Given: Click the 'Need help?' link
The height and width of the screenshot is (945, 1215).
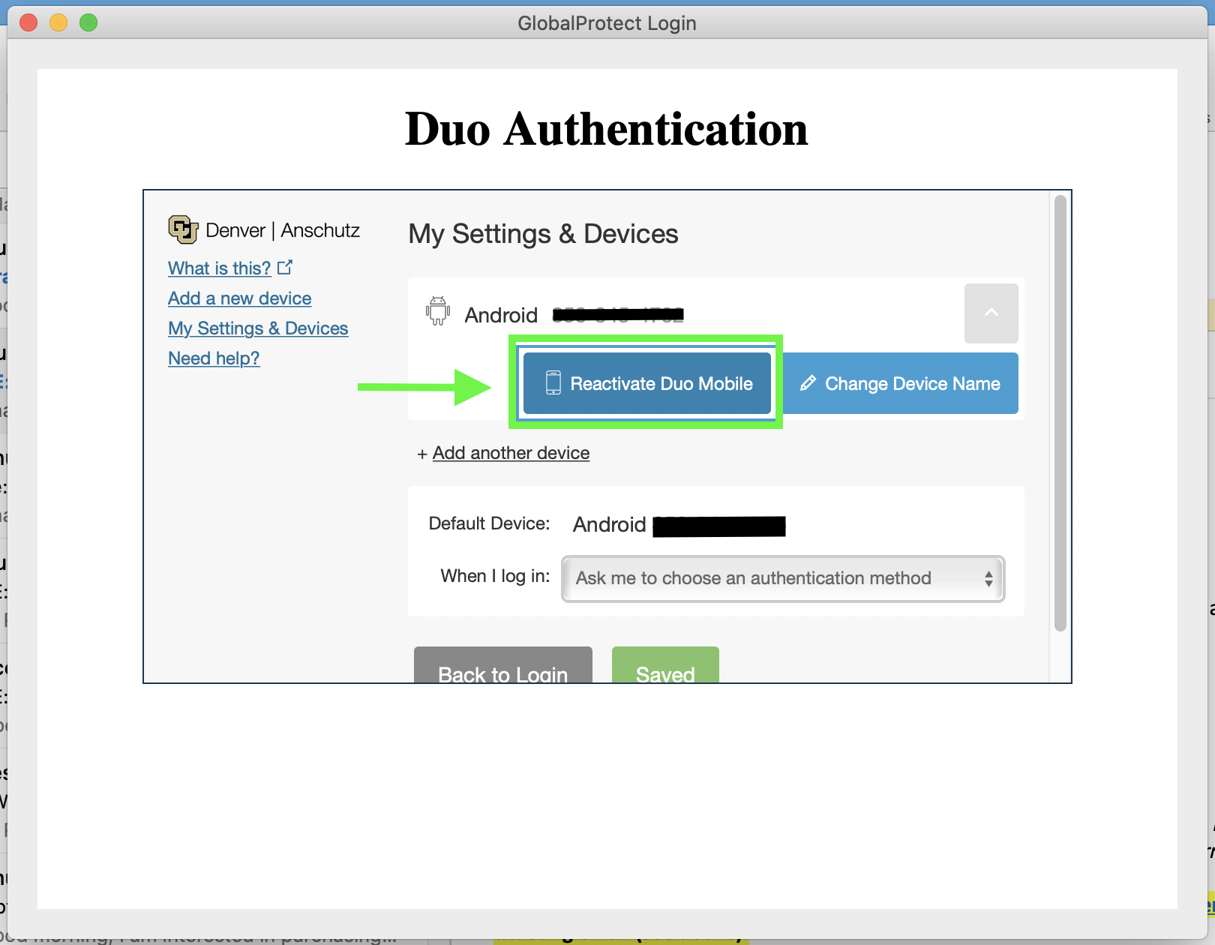Looking at the screenshot, I should point(214,358).
